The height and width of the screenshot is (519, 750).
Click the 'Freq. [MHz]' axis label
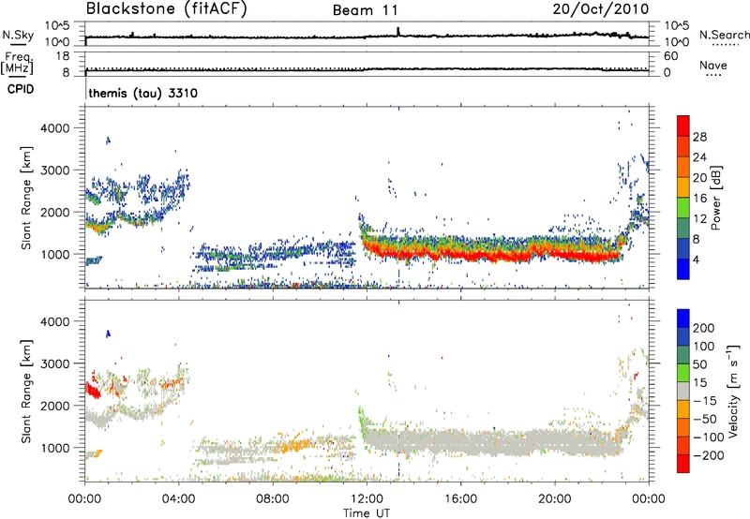[17, 63]
